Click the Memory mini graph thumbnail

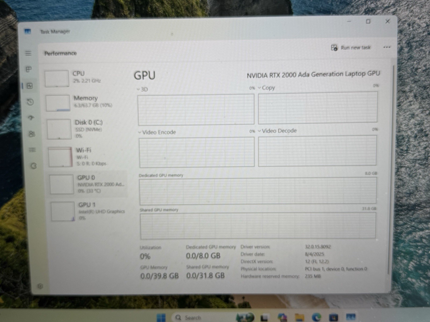58,103
